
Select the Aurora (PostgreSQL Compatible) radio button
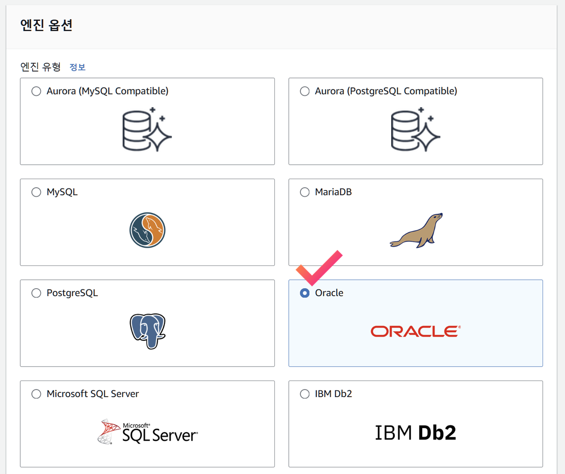[304, 91]
